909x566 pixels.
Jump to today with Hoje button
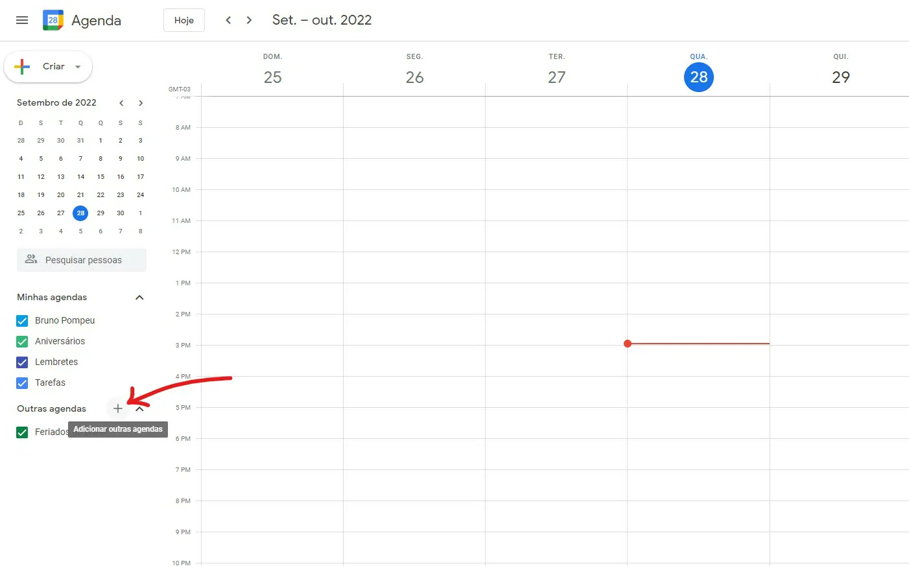click(x=184, y=20)
